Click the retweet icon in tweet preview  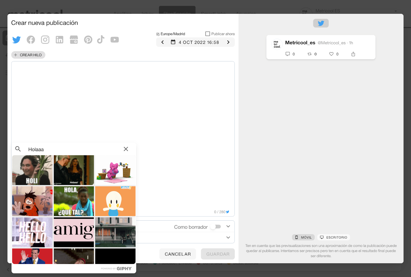310,54
